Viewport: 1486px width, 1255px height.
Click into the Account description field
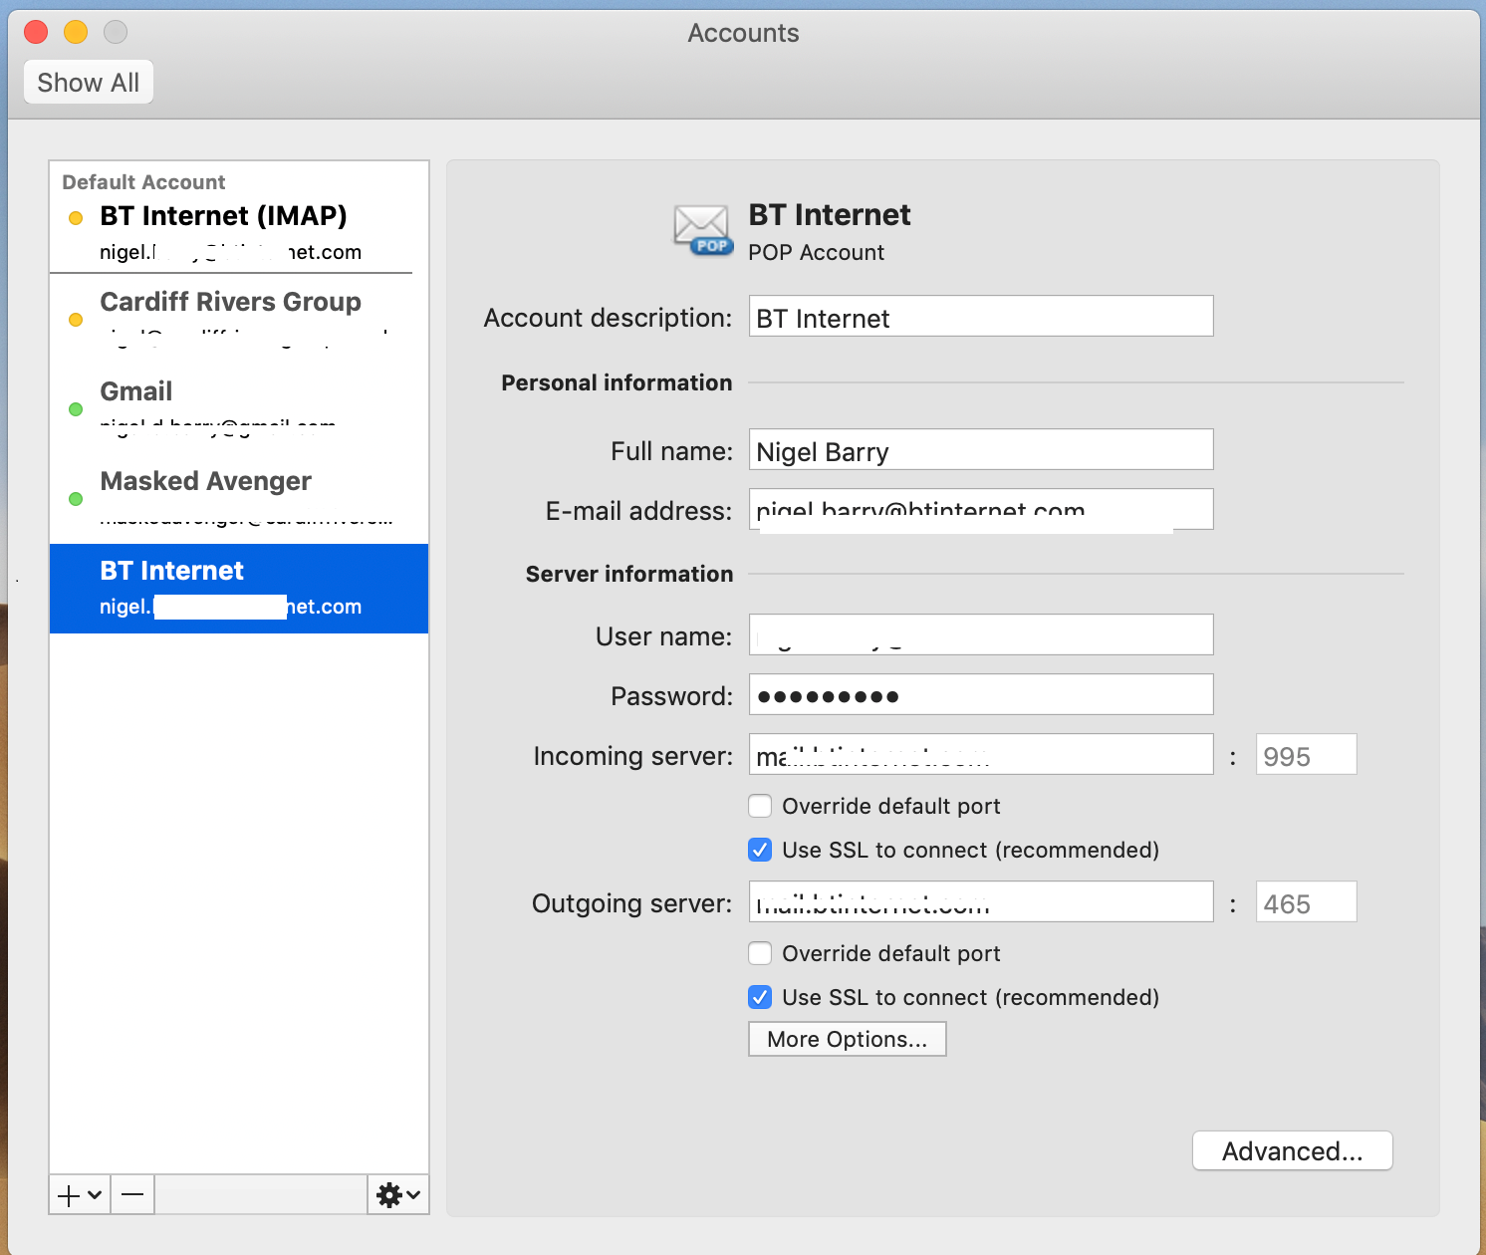click(981, 317)
